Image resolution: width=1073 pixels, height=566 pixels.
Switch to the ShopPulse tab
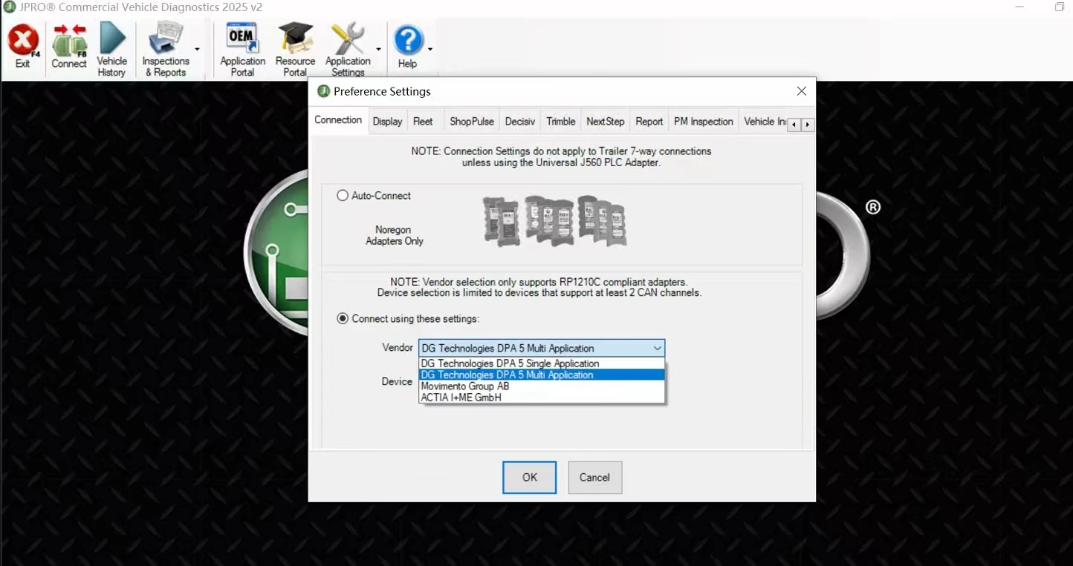pos(471,122)
